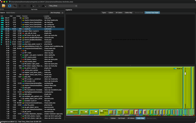Reload the profile data via the blue circular-arrows icon

point(10,6)
